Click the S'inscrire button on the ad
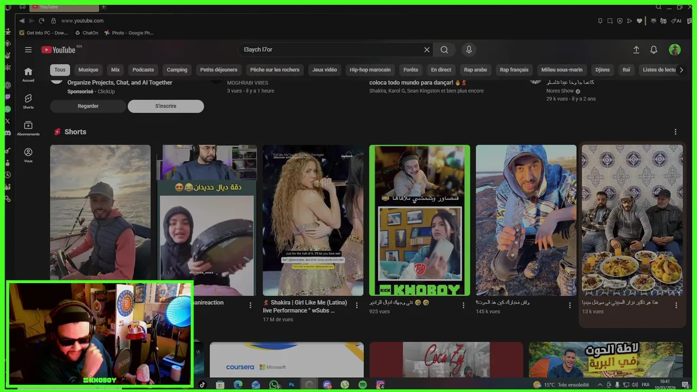This screenshot has width=697, height=392. point(166,106)
